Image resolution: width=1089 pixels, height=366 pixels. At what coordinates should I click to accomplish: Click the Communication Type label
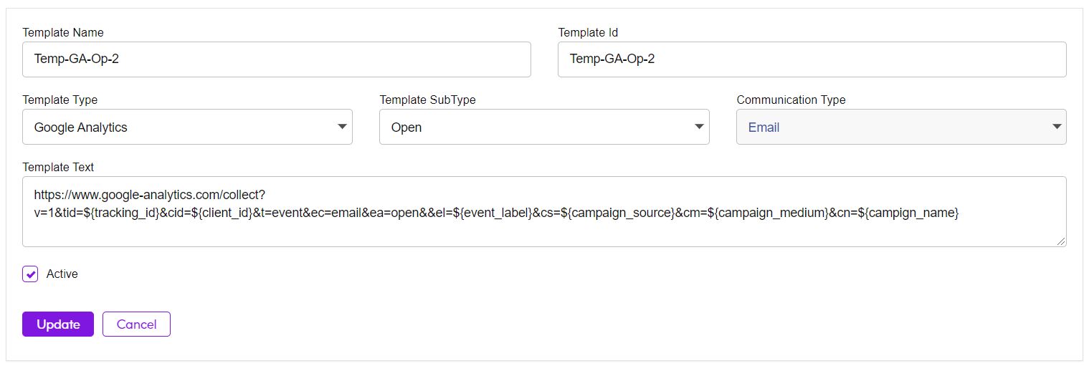tap(791, 100)
